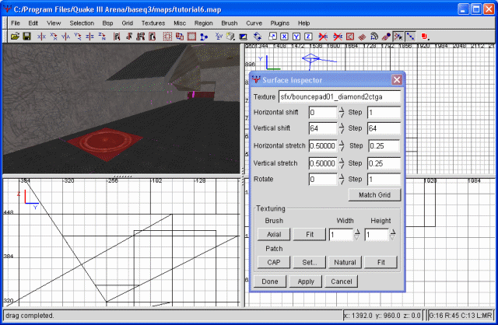Adjust the texturing Height spinner arrows
Screen dimensions: 498x325
pyautogui.click(x=392, y=235)
